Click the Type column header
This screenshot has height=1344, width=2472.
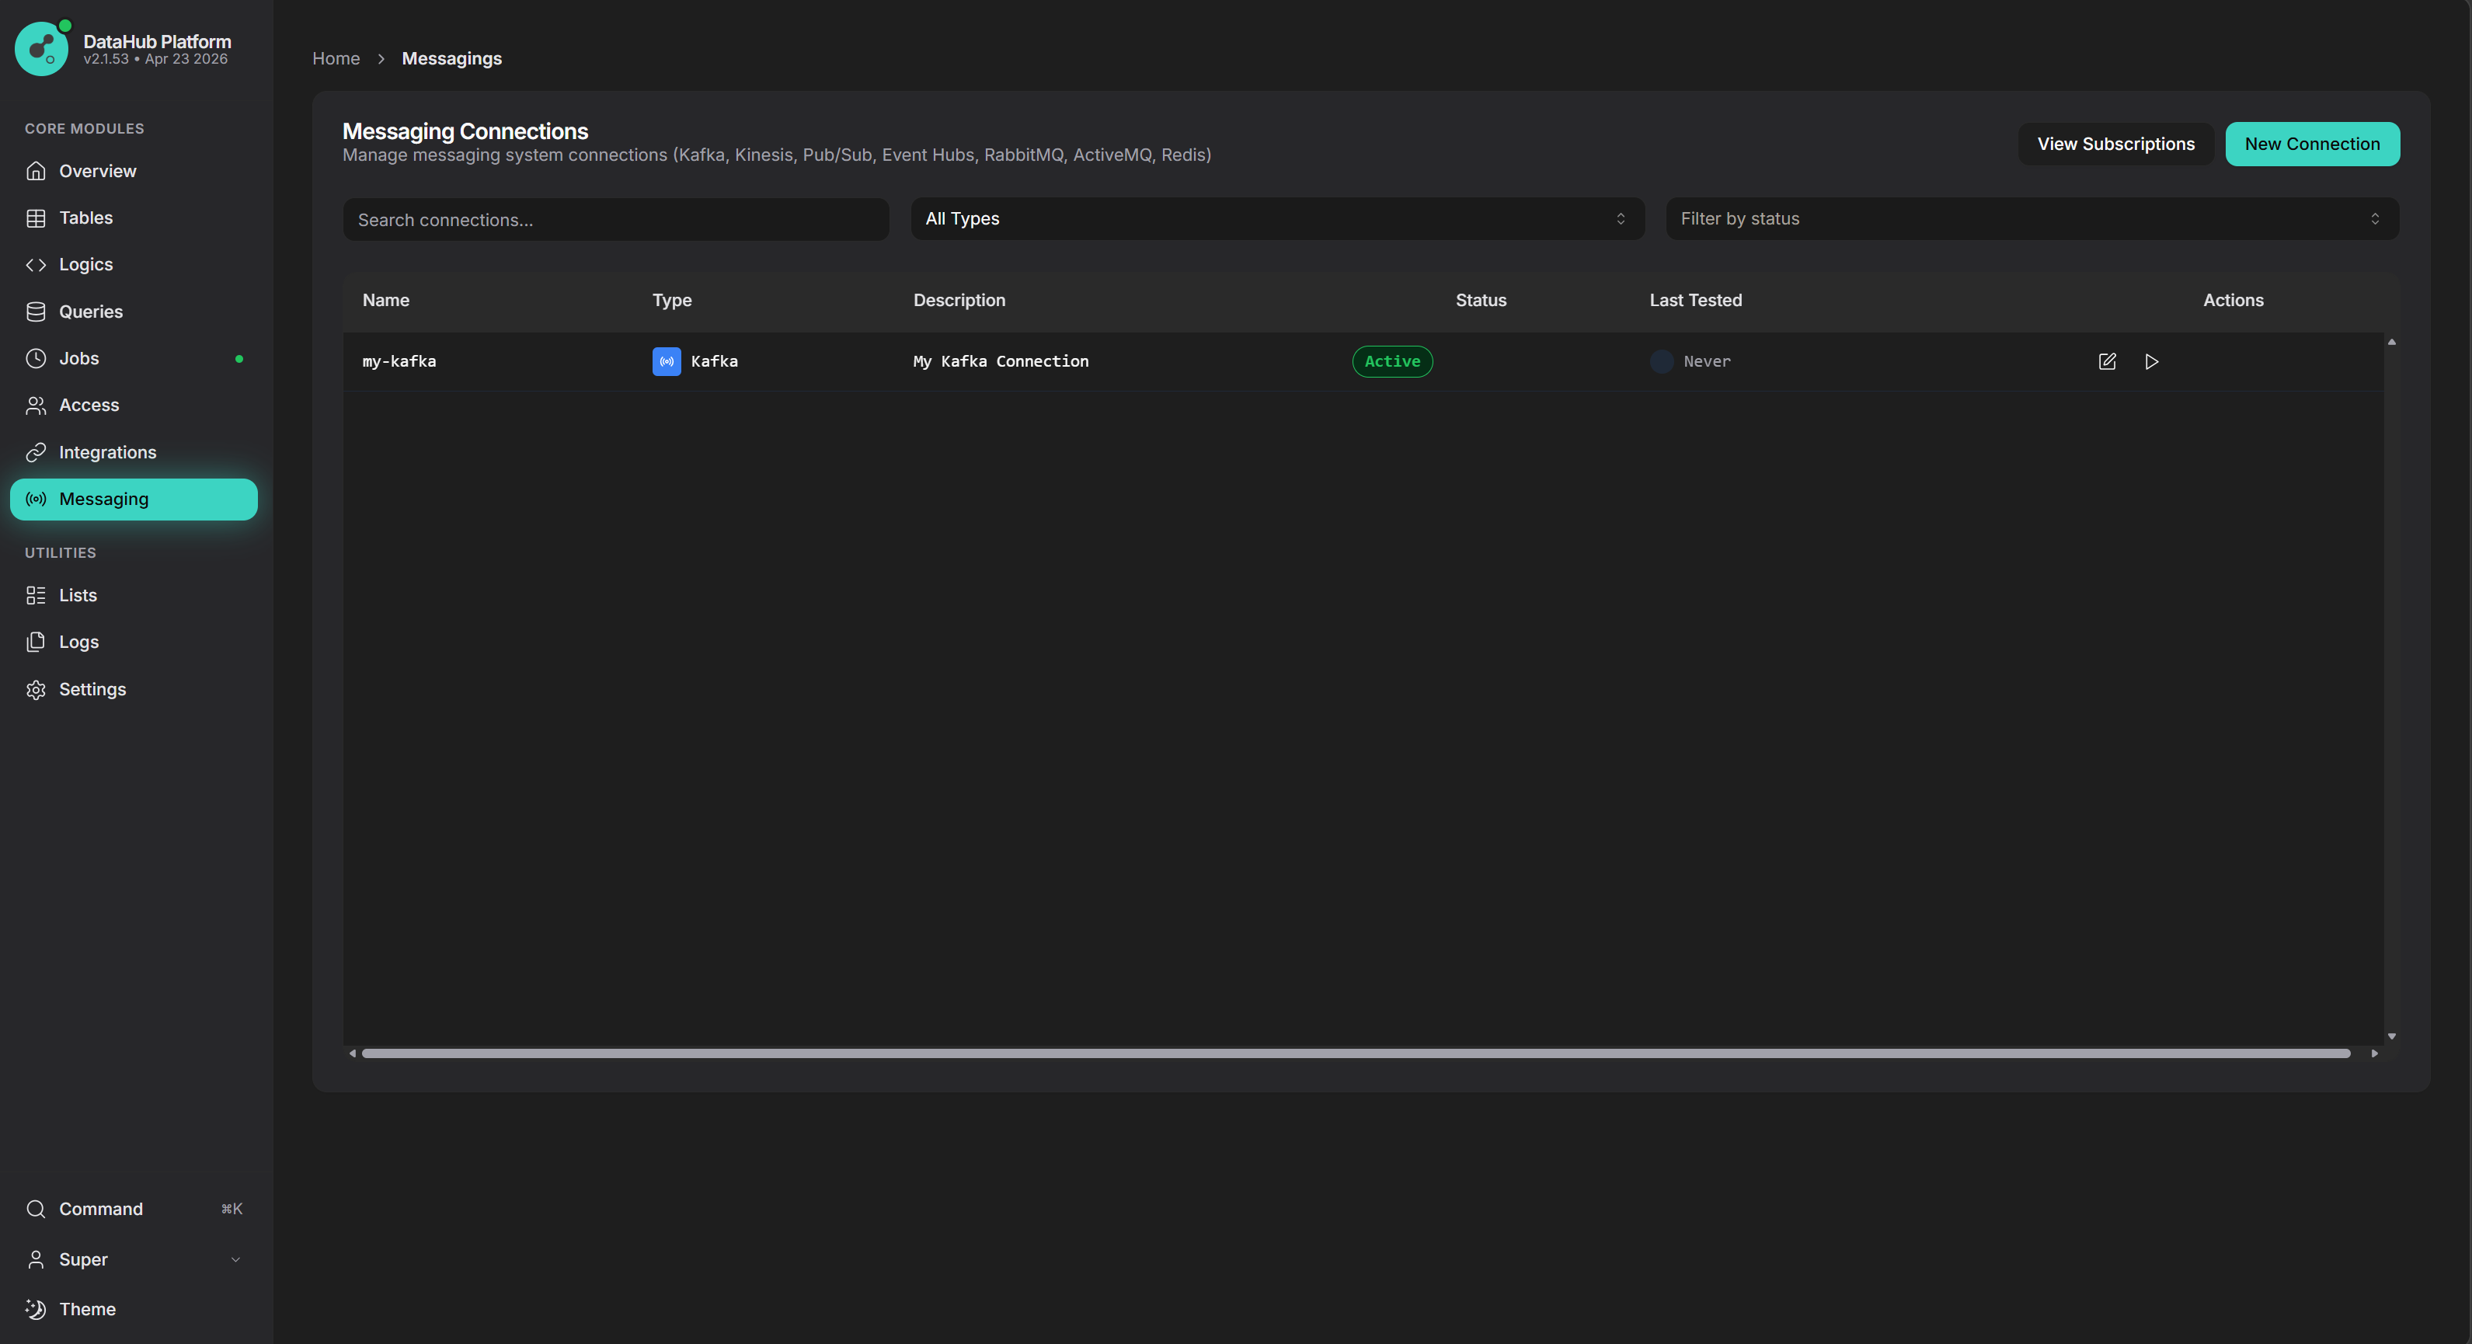(672, 301)
